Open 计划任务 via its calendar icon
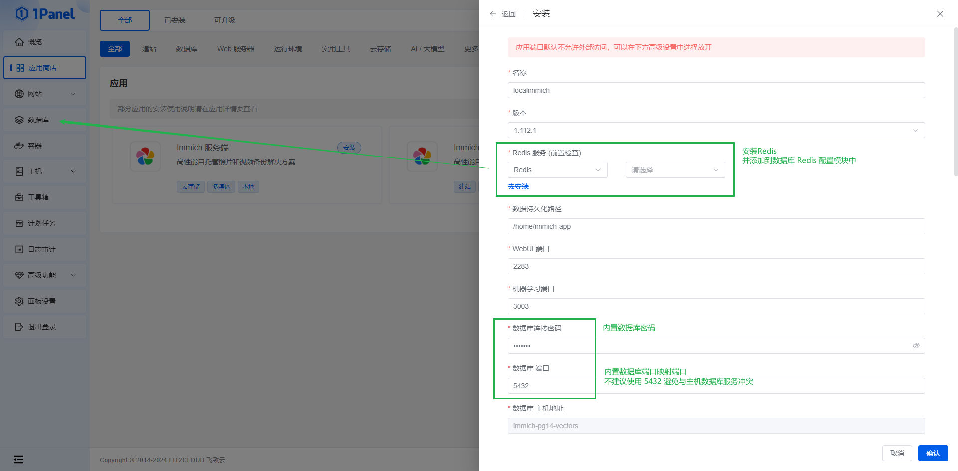 (19, 223)
